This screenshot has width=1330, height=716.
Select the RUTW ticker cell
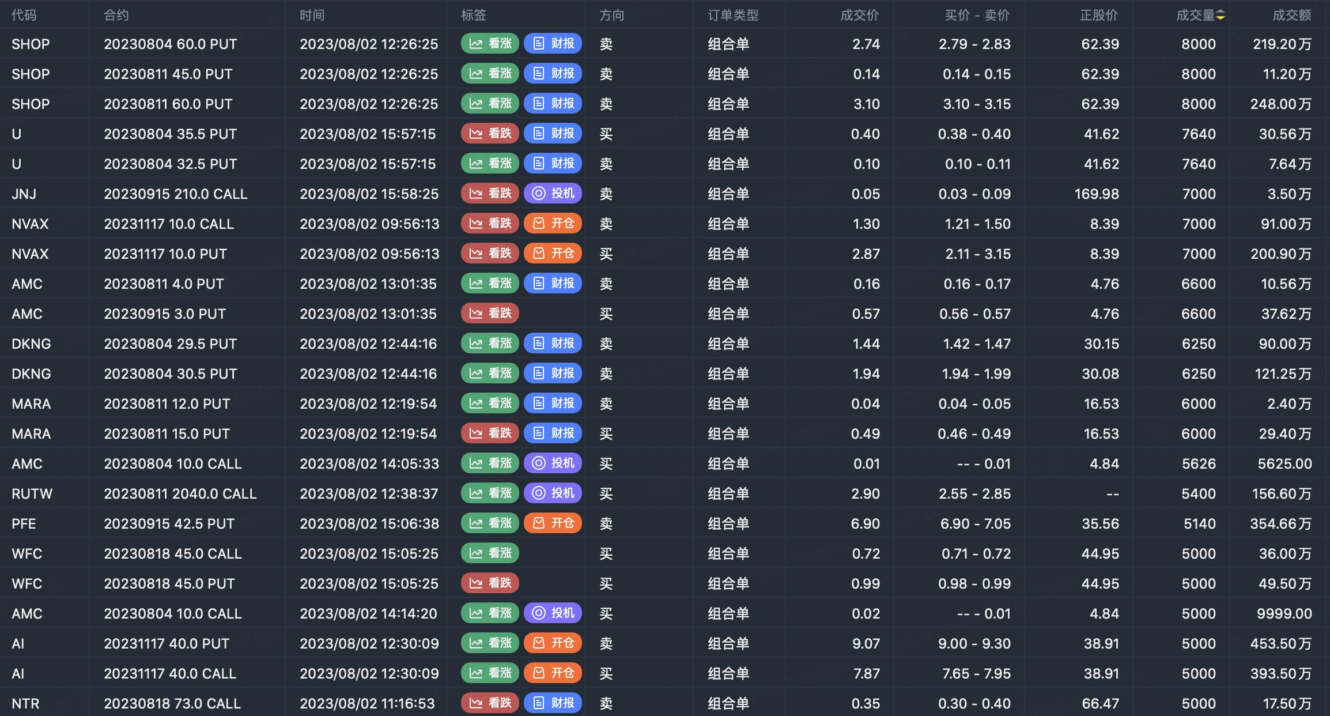(32, 493)
